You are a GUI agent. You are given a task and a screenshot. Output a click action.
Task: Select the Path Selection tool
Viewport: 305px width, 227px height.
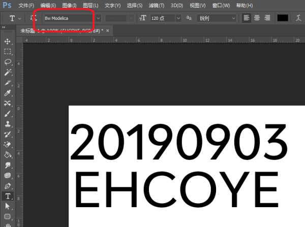pyautogui.click(x=8, y=206)
